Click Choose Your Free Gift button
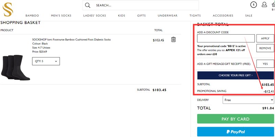This screenshot has width=275, height=137. [235, 75]
